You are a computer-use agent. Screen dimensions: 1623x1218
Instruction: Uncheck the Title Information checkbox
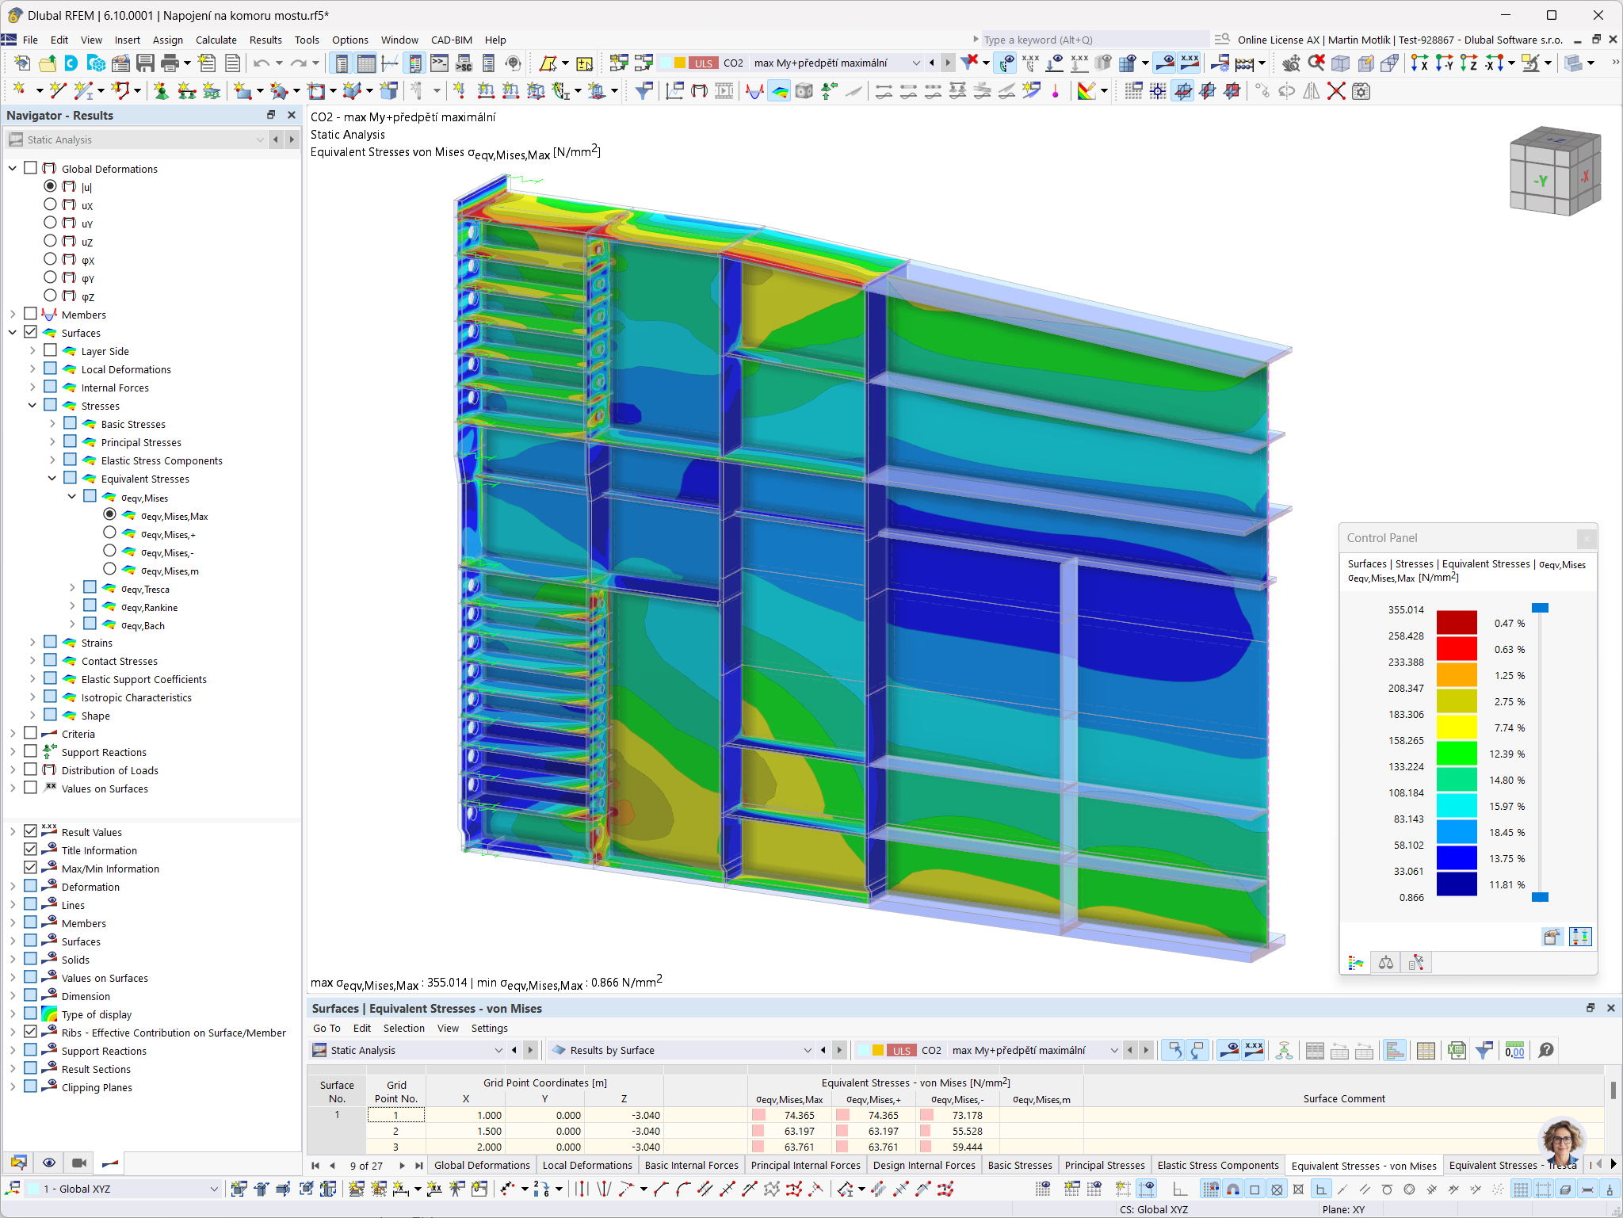click(31, 850)
